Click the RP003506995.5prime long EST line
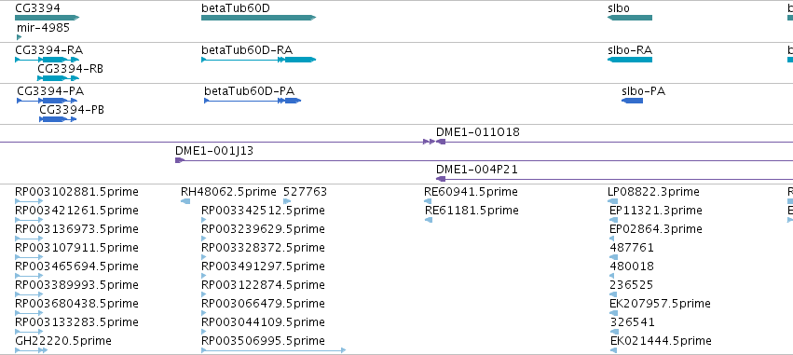Viewport: 793px width, 355px height. click(x=273, y=350)
